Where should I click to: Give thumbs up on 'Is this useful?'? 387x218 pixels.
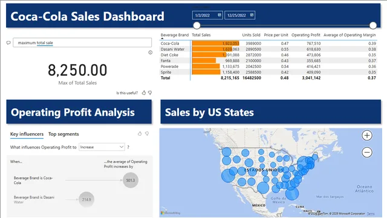pos(144,93)
